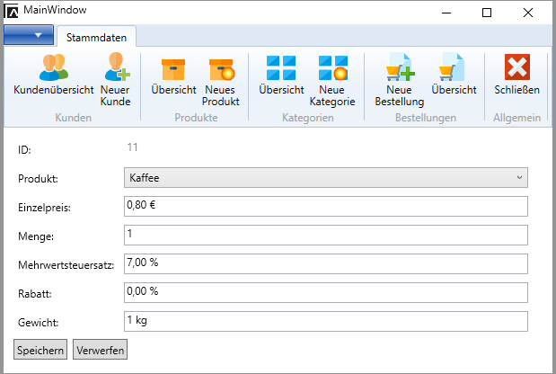Select the Rabatt text box
This screenshot has width=556, height=374.
[324, 293]
